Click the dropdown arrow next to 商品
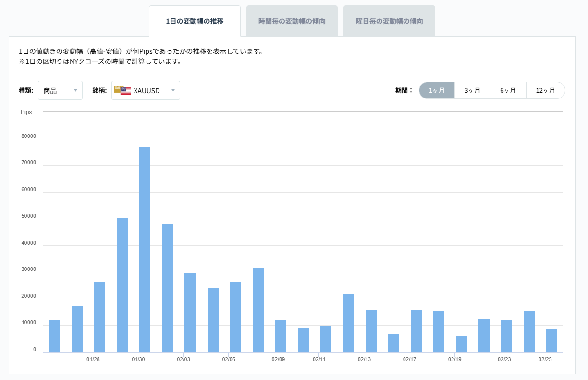 75,90
